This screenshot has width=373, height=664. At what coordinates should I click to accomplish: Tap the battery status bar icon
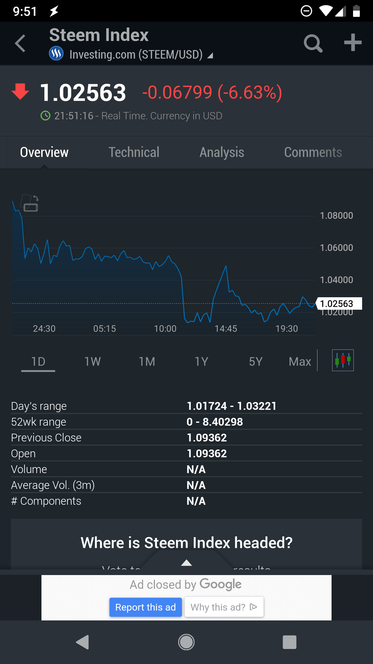356,11
